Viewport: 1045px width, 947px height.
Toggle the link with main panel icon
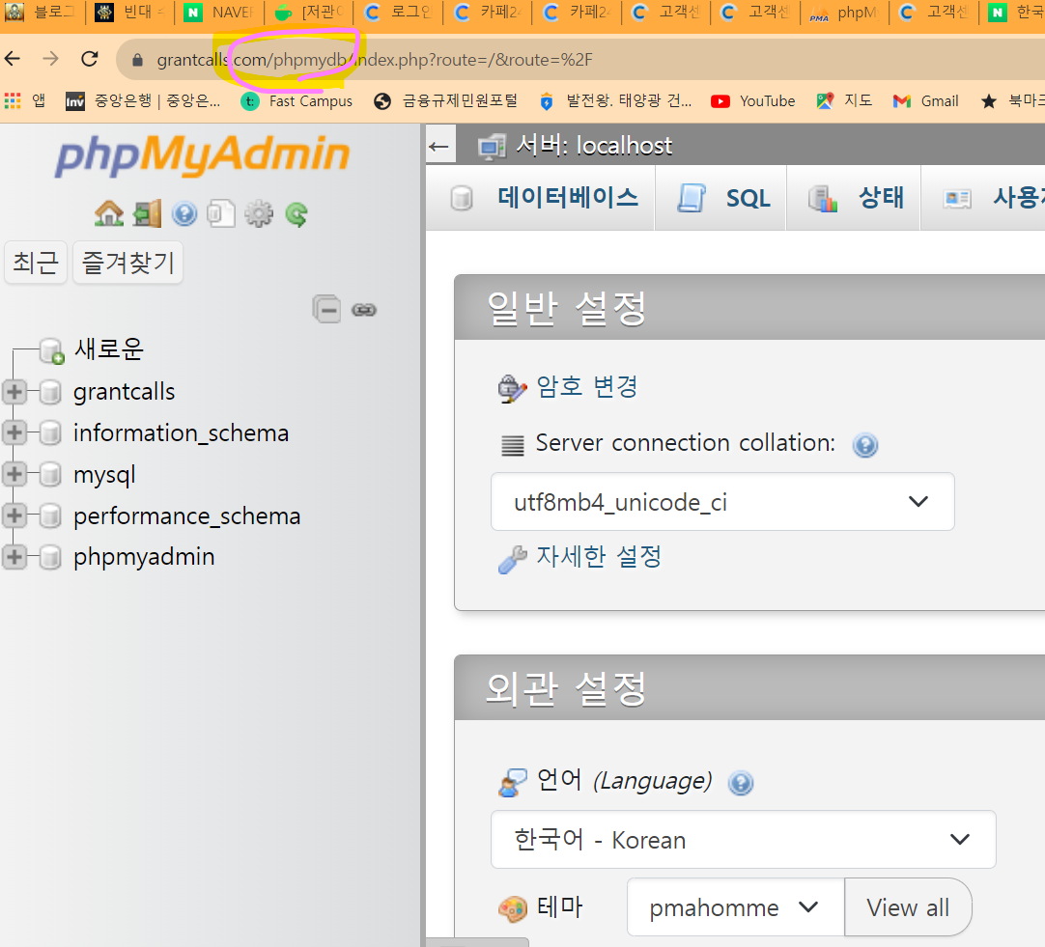point(364,310)
